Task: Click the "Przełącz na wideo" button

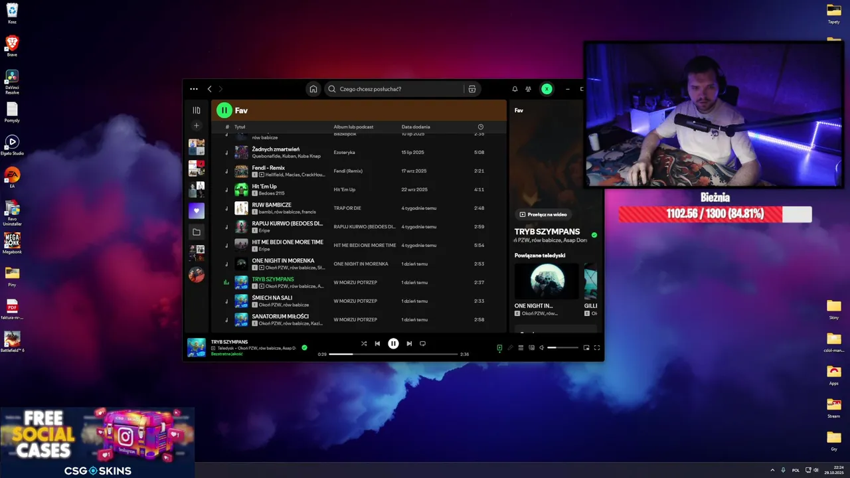Action: point(543,214)
